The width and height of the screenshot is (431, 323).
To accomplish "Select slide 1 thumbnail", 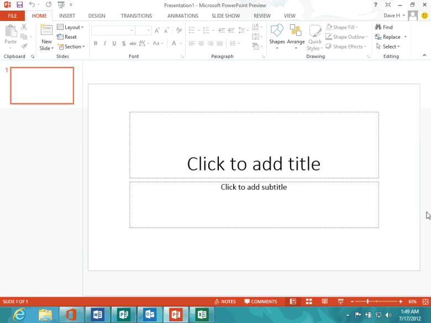I will tap(42, 86).
